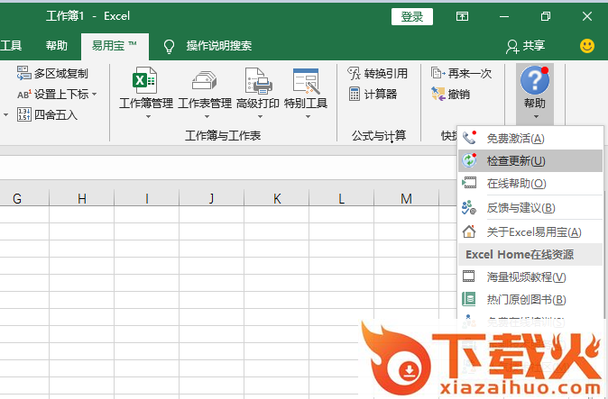The image size is (608, 399).
Task: Click the refresh icon beside 检查更新
Action: (469, 160)
